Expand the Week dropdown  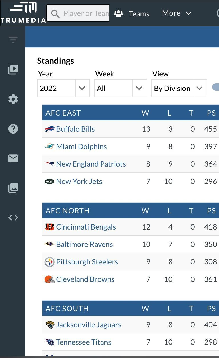pos(120,88)
